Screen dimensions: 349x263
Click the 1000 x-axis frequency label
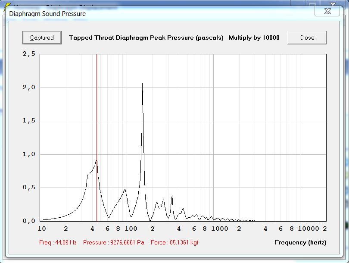[x=220, y=229]
